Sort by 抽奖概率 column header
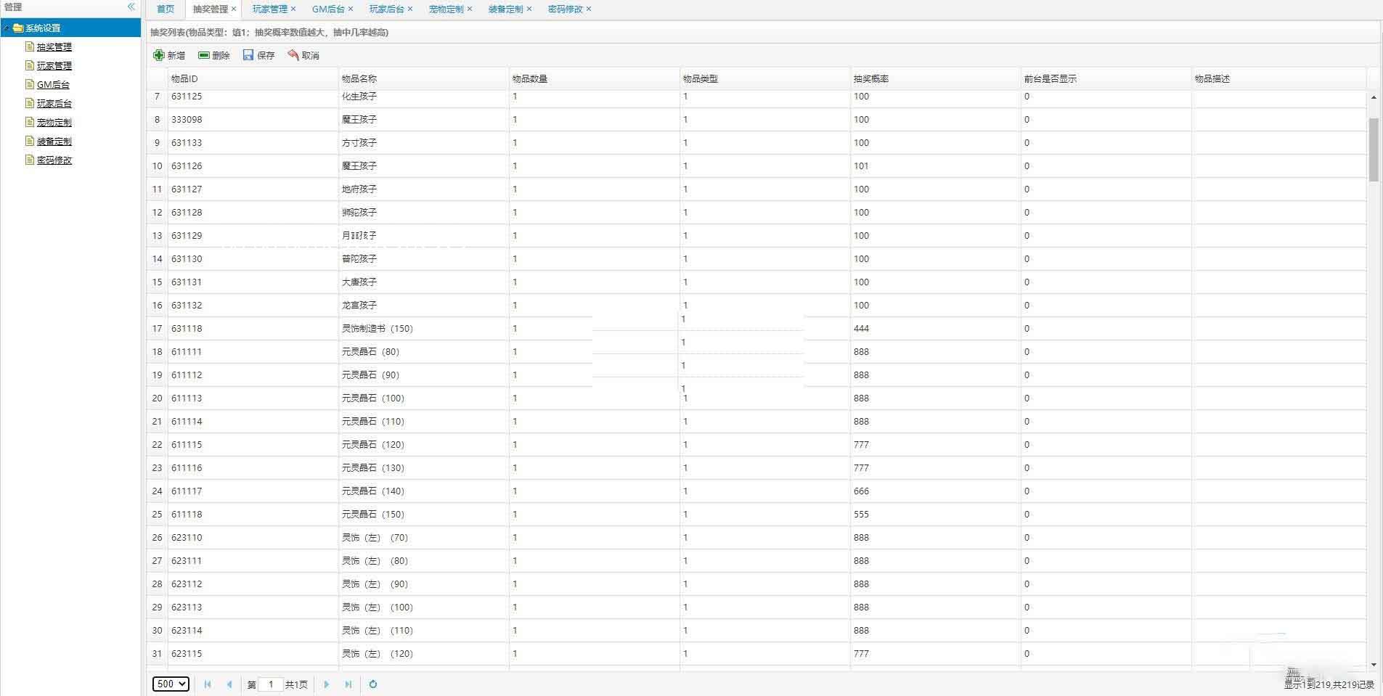The width and height of the screenshot is (1383, 696). [870, 78]
